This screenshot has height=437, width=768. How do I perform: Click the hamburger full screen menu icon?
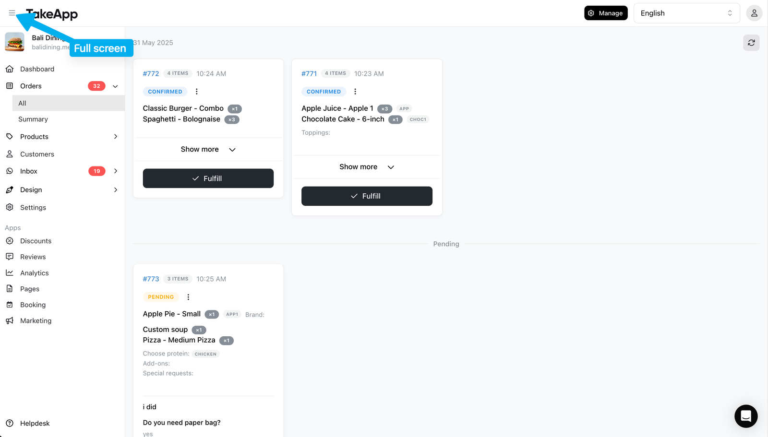click(x=12, y=13)
